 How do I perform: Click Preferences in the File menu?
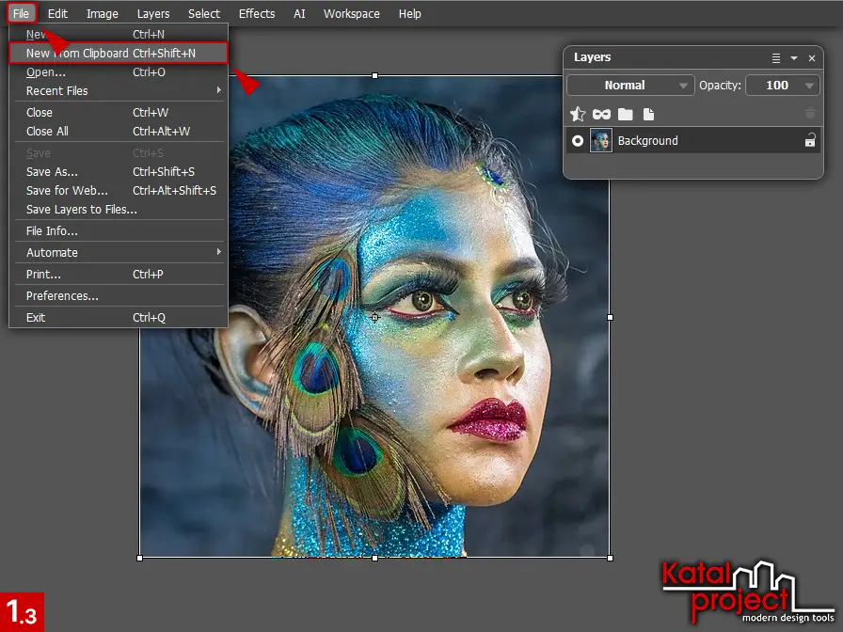[62, 296]
